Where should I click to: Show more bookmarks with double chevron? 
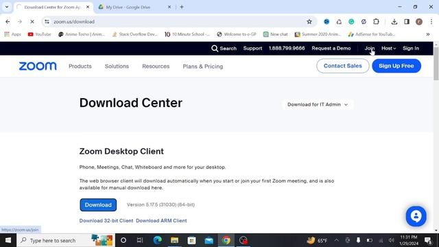click(x=428, y=34)
